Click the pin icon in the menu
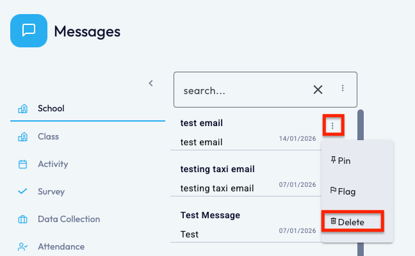Image resolution: width=415 pixels, height=256 pixels. pyautogui.click(x=333, y=160)
